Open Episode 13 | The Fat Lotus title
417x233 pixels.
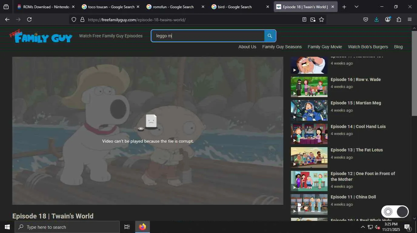pyautogui.click(x=357, y=150)
